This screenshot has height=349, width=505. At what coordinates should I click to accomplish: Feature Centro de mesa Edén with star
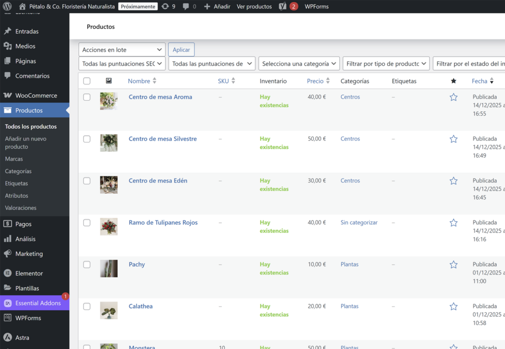[x=454, y=180]
